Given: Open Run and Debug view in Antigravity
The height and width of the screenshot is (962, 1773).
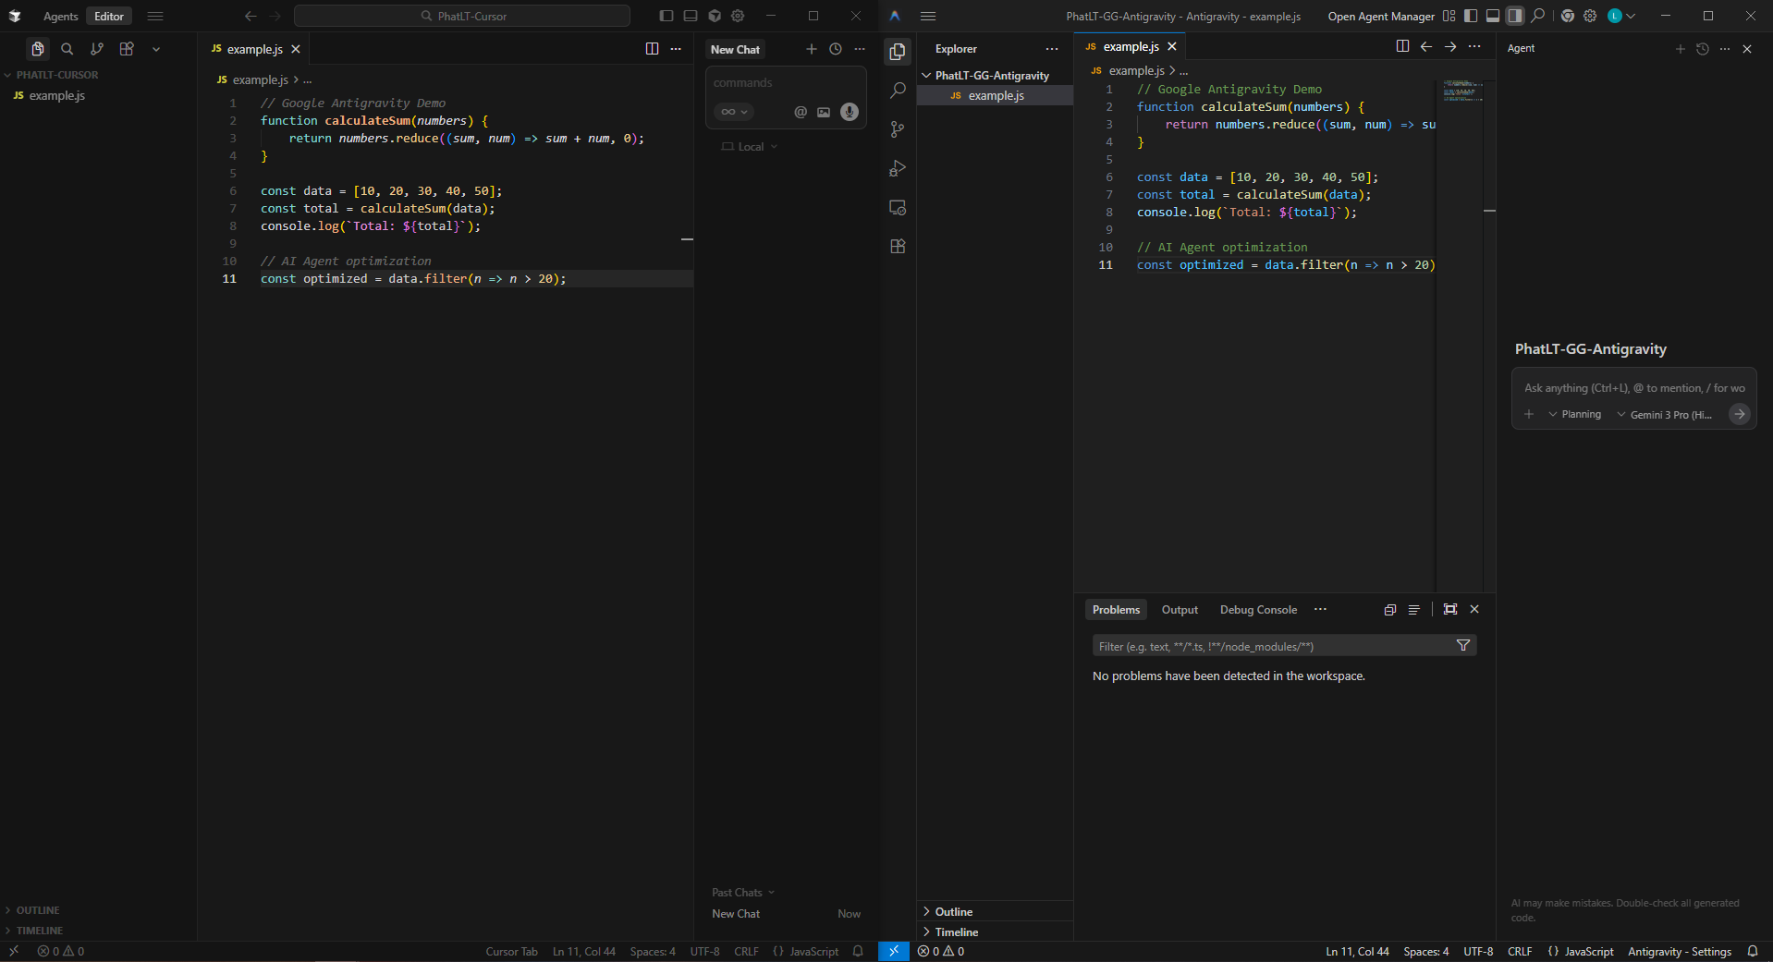Looking at the screenshot, I should tap(897, 168).
